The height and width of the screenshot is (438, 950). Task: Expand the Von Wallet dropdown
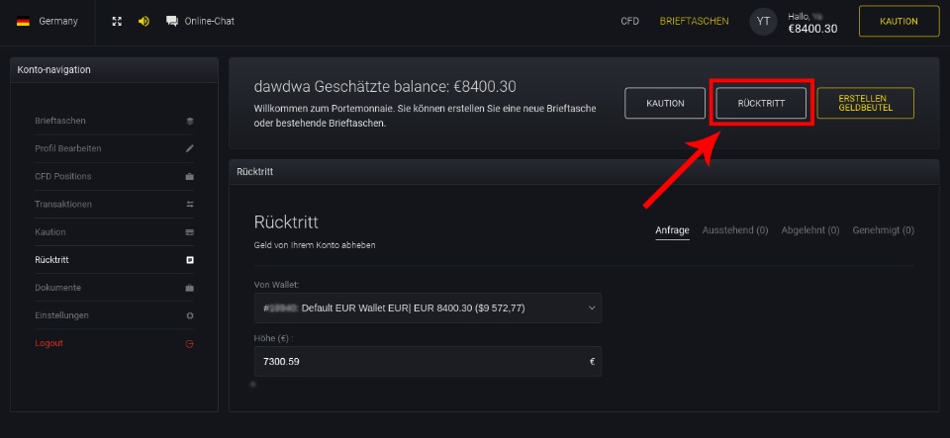coord(427,307)
